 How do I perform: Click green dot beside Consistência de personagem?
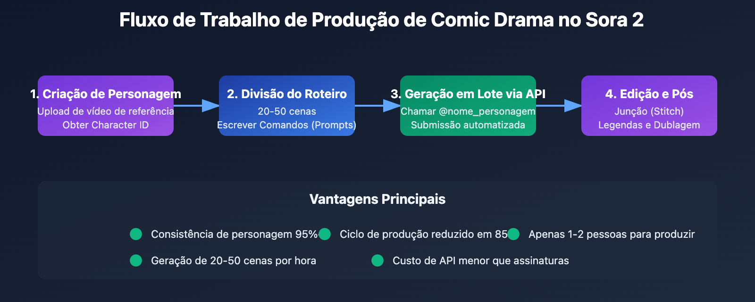[136, 234]
